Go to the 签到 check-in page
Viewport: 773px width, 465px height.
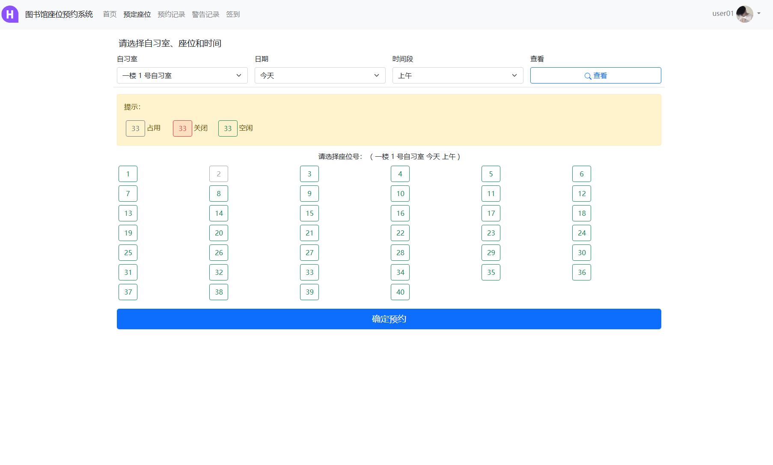[233, 14]
